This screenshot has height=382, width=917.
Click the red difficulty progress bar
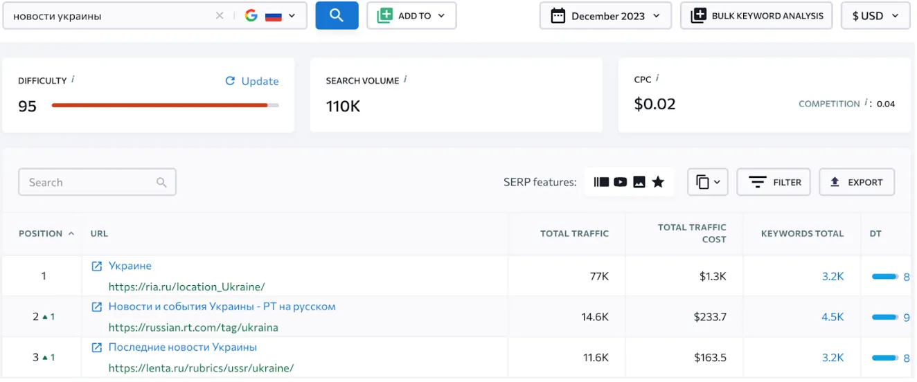point(159,106)
